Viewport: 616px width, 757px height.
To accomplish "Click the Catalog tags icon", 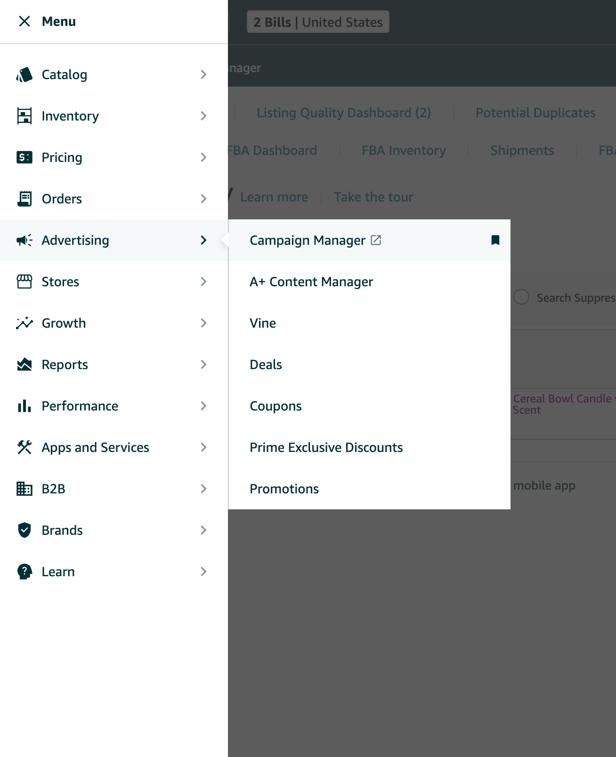I will 24,74.
